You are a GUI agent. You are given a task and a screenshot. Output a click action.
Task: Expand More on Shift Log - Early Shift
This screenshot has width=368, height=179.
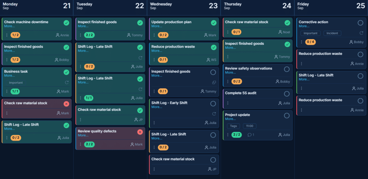157,107
